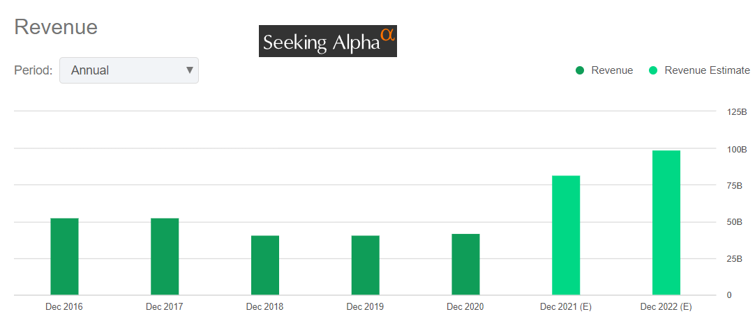Click the Dec 2016 axis label
This screenshot has height=321, width=755.
click(x=64, y=306)
